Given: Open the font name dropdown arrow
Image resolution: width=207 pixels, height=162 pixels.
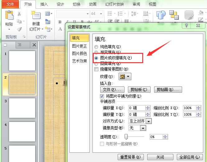Looking at the screenshot, I should pos(87,14).
